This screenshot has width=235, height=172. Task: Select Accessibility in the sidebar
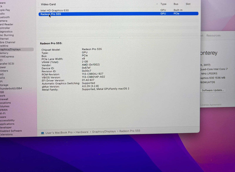(7, 120)
